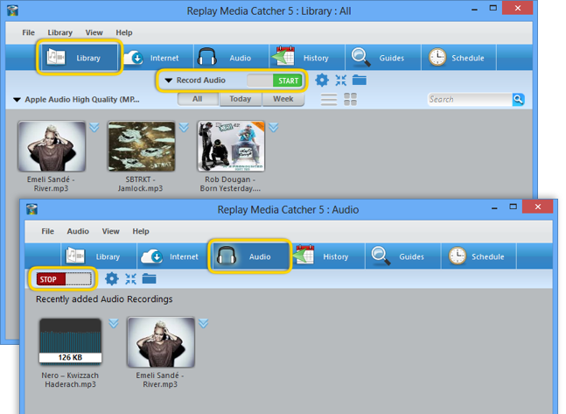566x414 pixels.
Task: Select the Week filter button
Action: (x=283, y=99)
